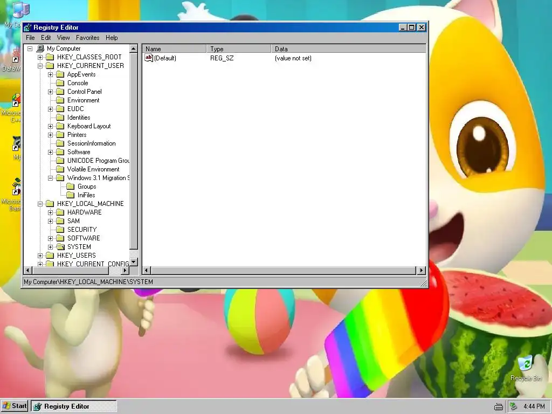This screenshot has height=414, width=552.
Task: Click the Identities folder icon
Action: click(60, 118)
